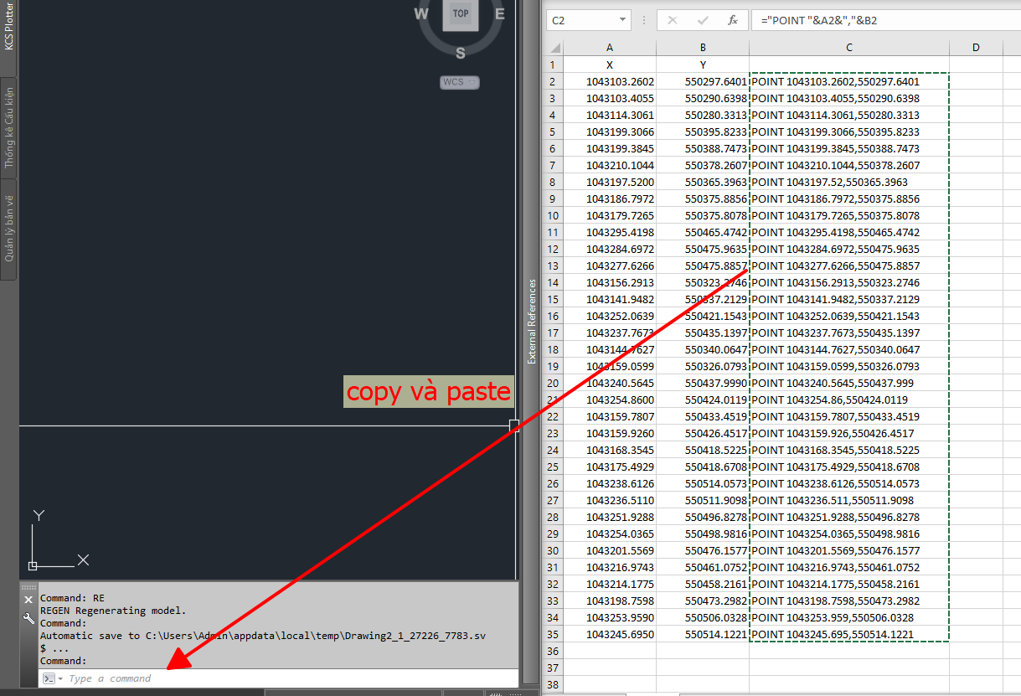
Task: Click the Cancel X icon in formula bar
Action: (x=672, y=20)
